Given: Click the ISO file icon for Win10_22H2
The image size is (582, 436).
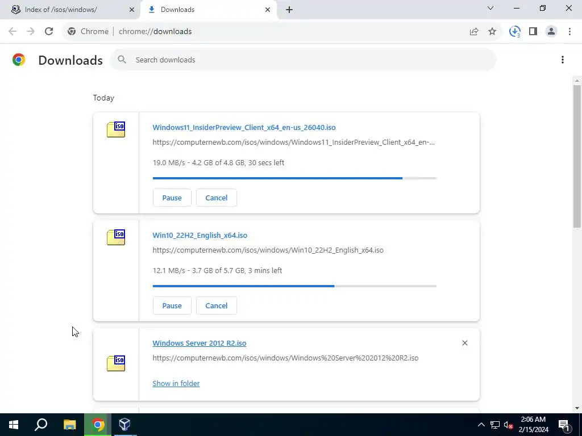Looking at the screenshot, I should [116, 237].
